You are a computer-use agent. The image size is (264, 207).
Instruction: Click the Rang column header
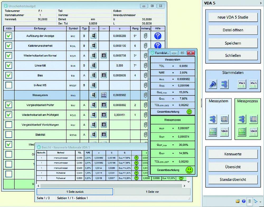point(135,29)
